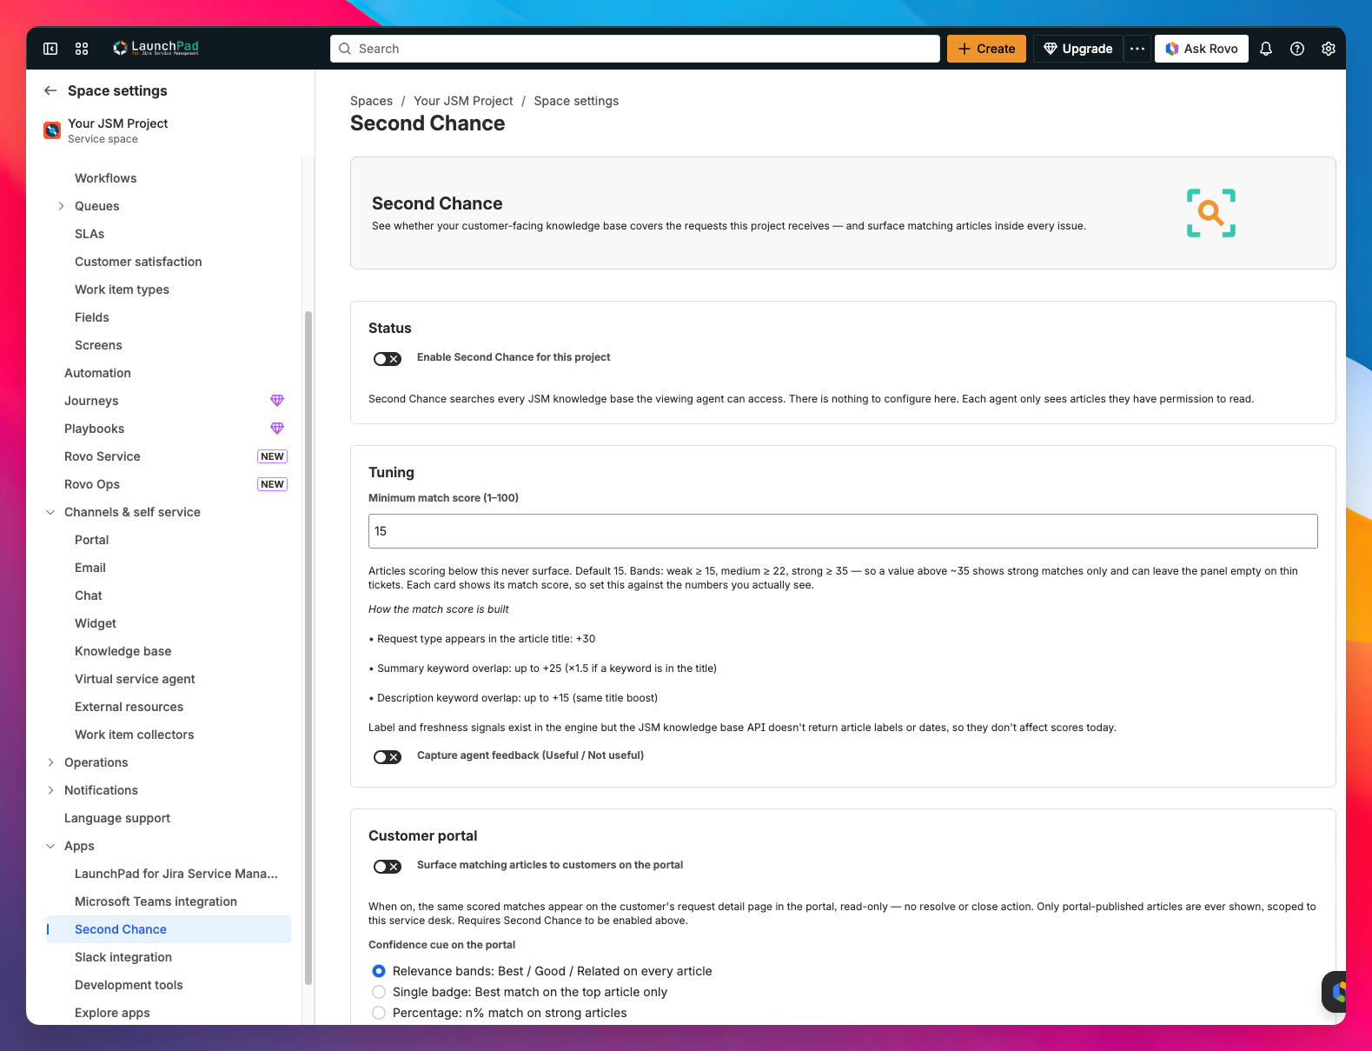Toggle Surface matching articles to customers
The height and width of the screenshot is (1051, 1372).
coord(388,867)
